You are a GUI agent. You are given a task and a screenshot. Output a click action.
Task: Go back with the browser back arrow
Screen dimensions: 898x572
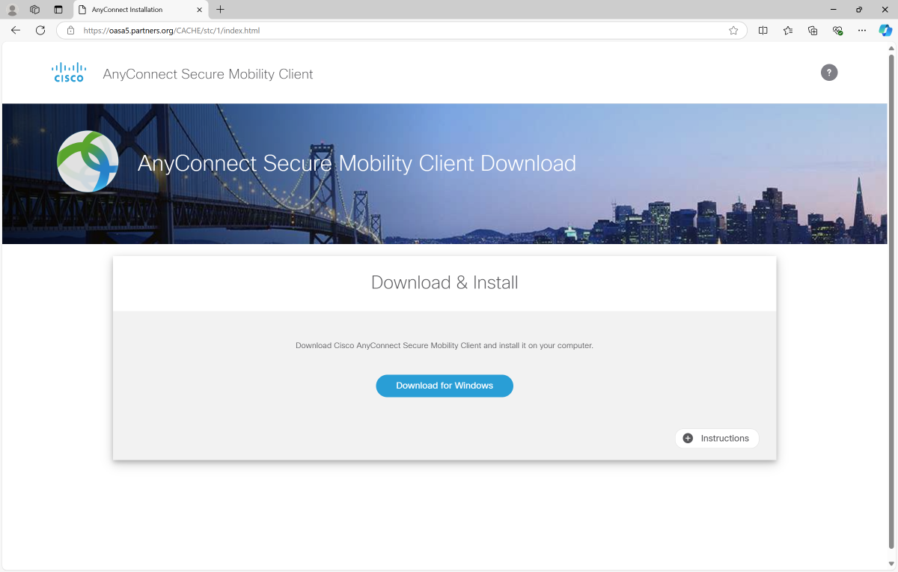[x=16, y=31]
